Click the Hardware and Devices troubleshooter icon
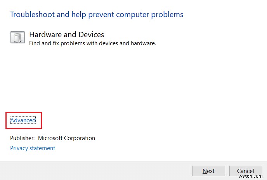The height and width of the screenshot is (180, 267). 18,38
